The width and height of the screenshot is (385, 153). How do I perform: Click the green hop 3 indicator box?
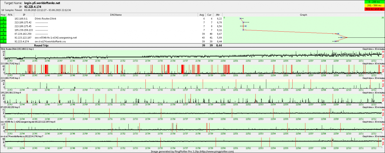pos(3,26)
